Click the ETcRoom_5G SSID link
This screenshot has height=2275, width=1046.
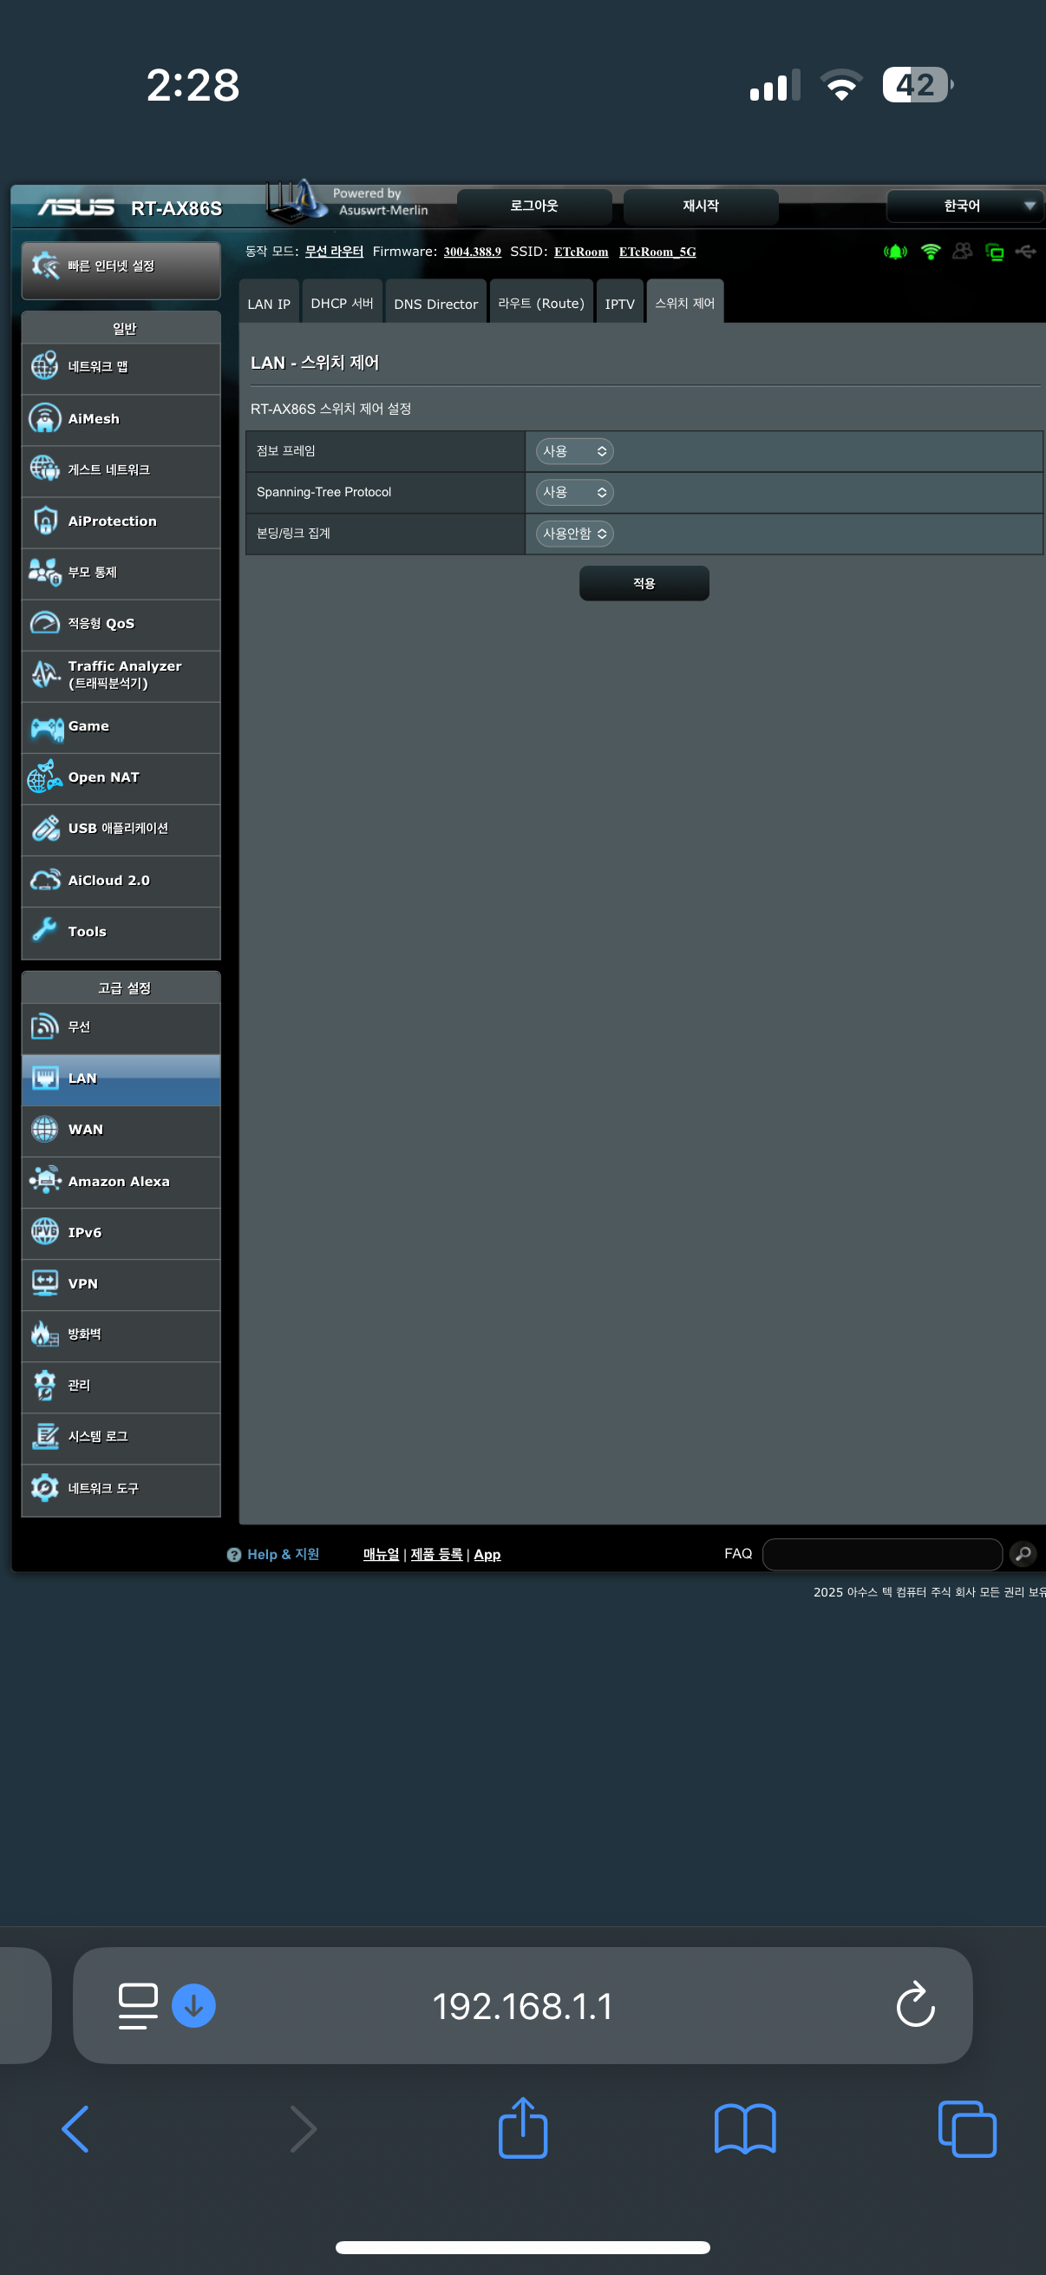coord(657,252)
